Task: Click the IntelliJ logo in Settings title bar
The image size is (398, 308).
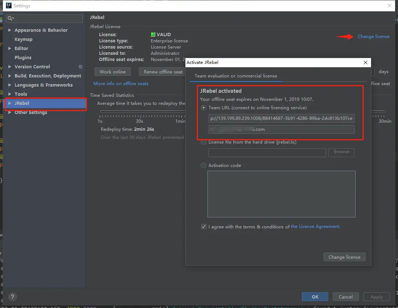Action: [9, 5]
